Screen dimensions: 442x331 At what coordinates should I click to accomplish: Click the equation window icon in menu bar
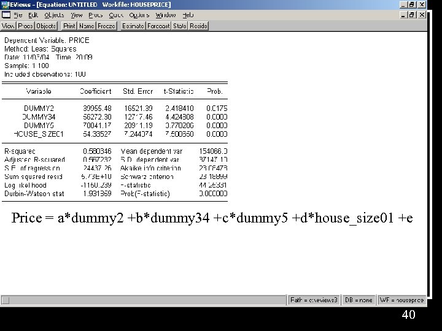coord(6,15)
